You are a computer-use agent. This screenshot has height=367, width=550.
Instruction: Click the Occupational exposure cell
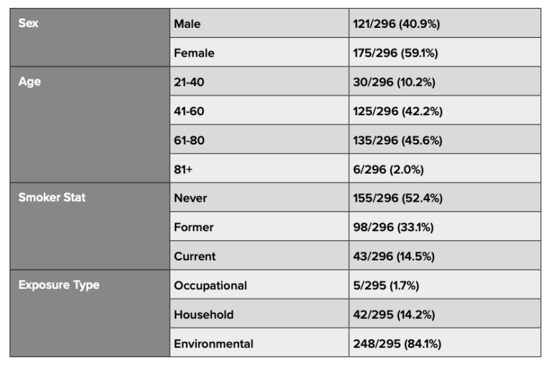[259, 285]
